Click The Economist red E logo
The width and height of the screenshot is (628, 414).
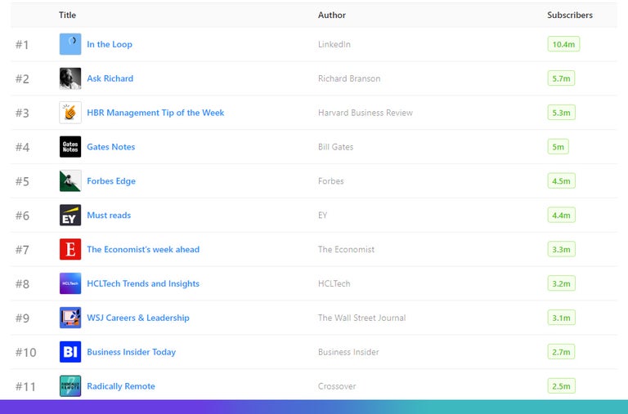click(70, 249)
